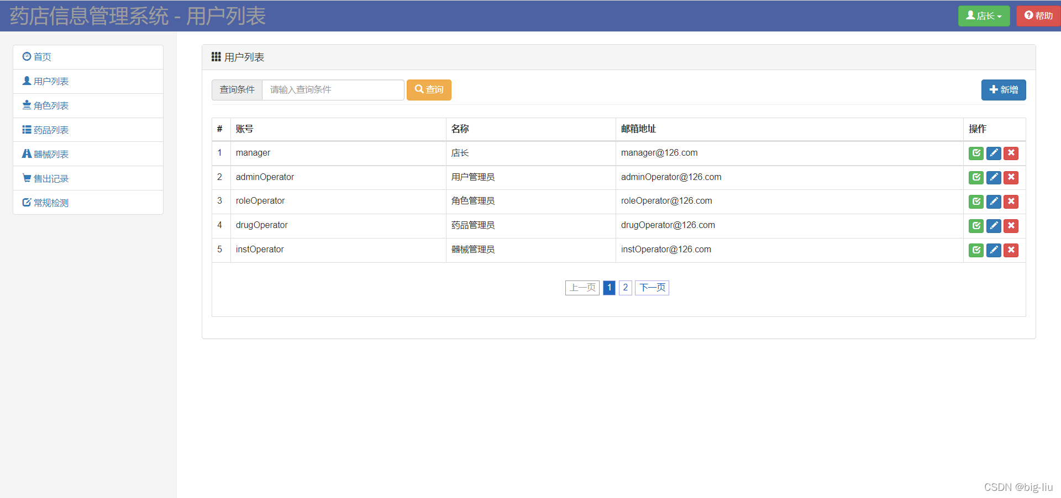Edit the roleOperator user with pencil icon
The height and width of the screenshot is (498, 1061).
click(x=994, y=202)
